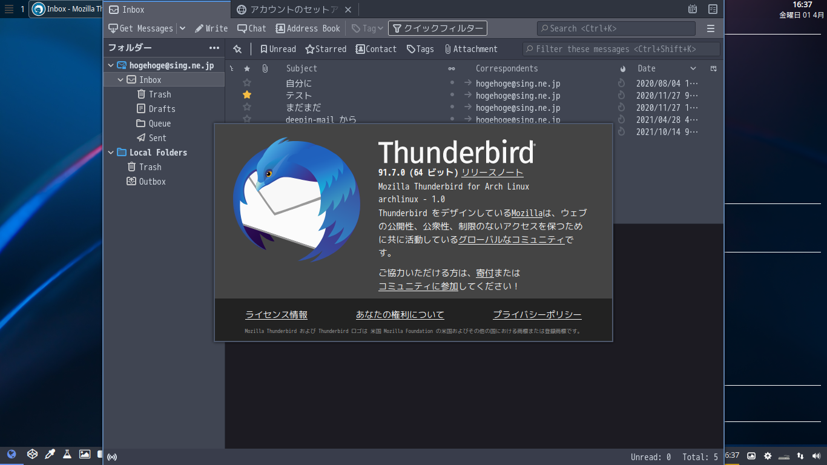Screen dimensions: 827x465
Task: Toggle the pin quick filter icon
Action: [237, 49]
